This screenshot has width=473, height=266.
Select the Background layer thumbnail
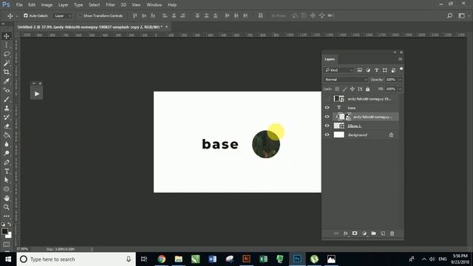[x=338, y=134]
